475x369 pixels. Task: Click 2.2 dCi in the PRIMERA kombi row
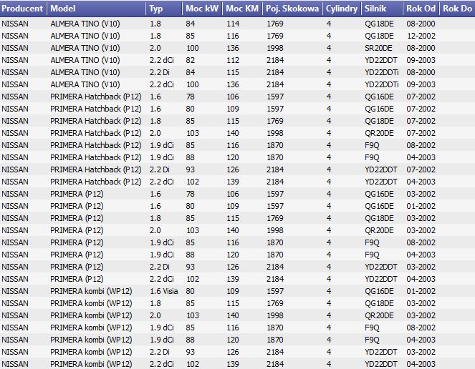coord(162,364)
